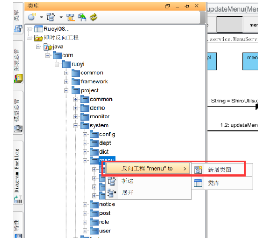Collapse the menu package node
The height and width of the screenshot is (240, 264).
click(x=85, y=160)
